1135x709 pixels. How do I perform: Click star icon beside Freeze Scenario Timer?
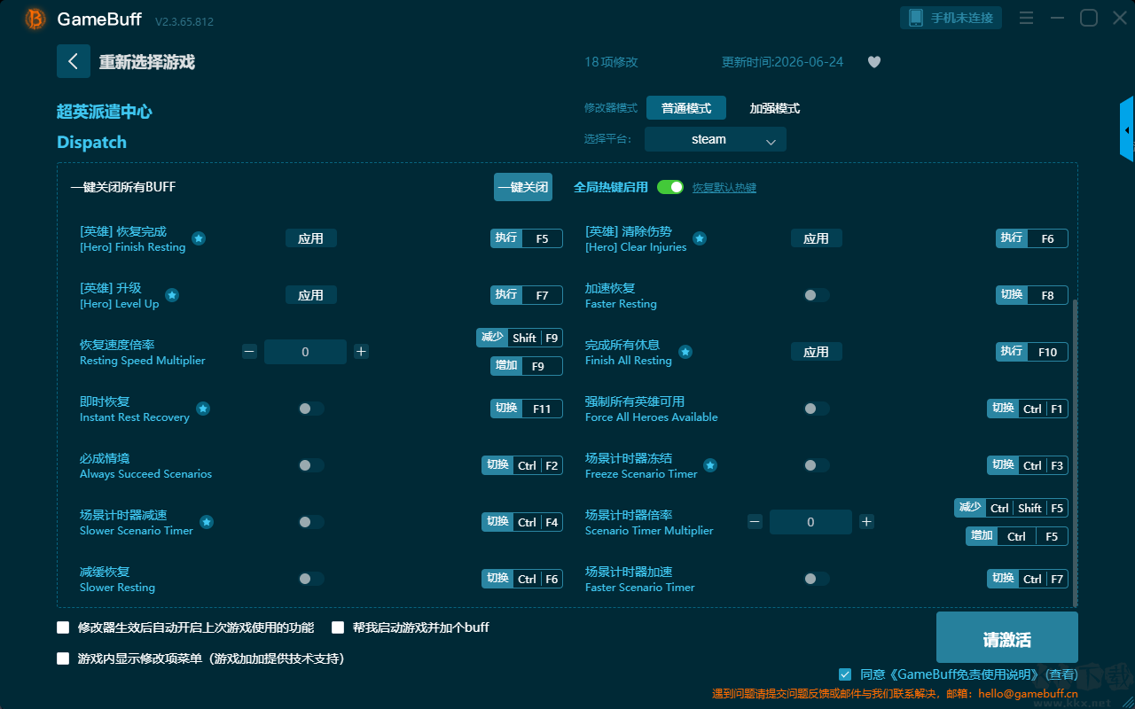(x=710, y=465)
